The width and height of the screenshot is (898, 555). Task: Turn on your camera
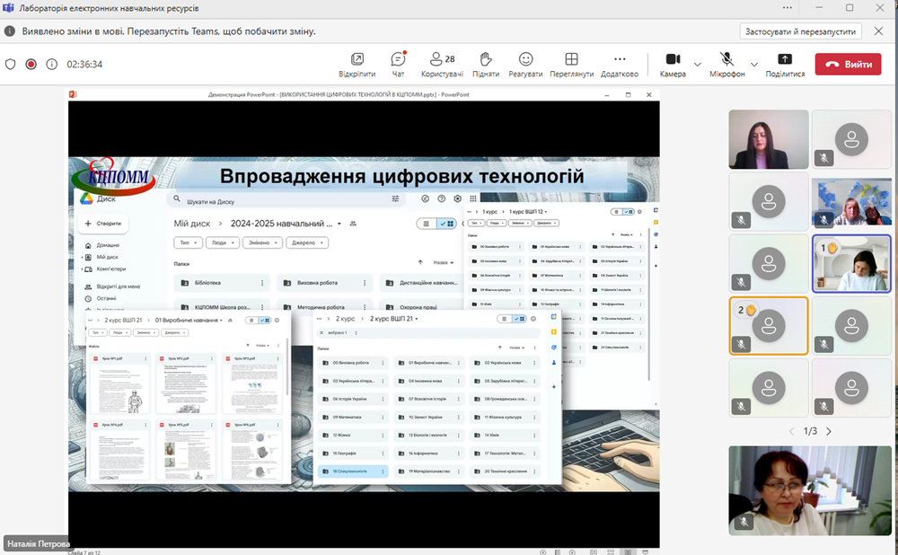tap(671, 64)
